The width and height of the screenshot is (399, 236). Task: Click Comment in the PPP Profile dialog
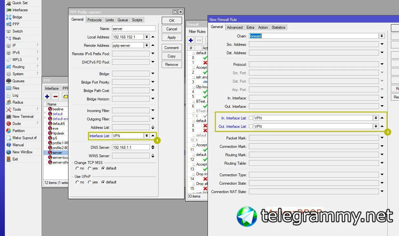point(172,48)
